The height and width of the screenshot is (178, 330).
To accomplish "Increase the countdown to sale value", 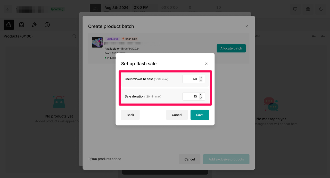I will coord(201,77).
